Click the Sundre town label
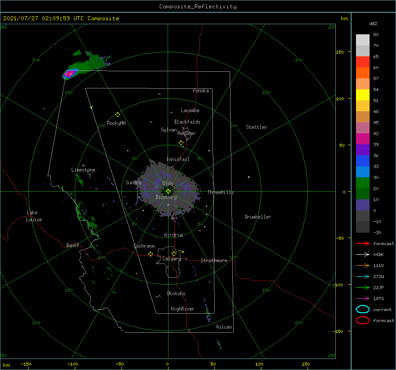The height and width of the screenshot is (370, 396). point(133,183)
